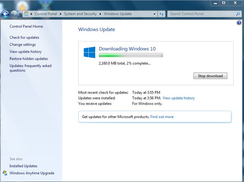Click Find out more link
Image resolution: width=244 pixels, height=182 pixels.
point(162,117)
